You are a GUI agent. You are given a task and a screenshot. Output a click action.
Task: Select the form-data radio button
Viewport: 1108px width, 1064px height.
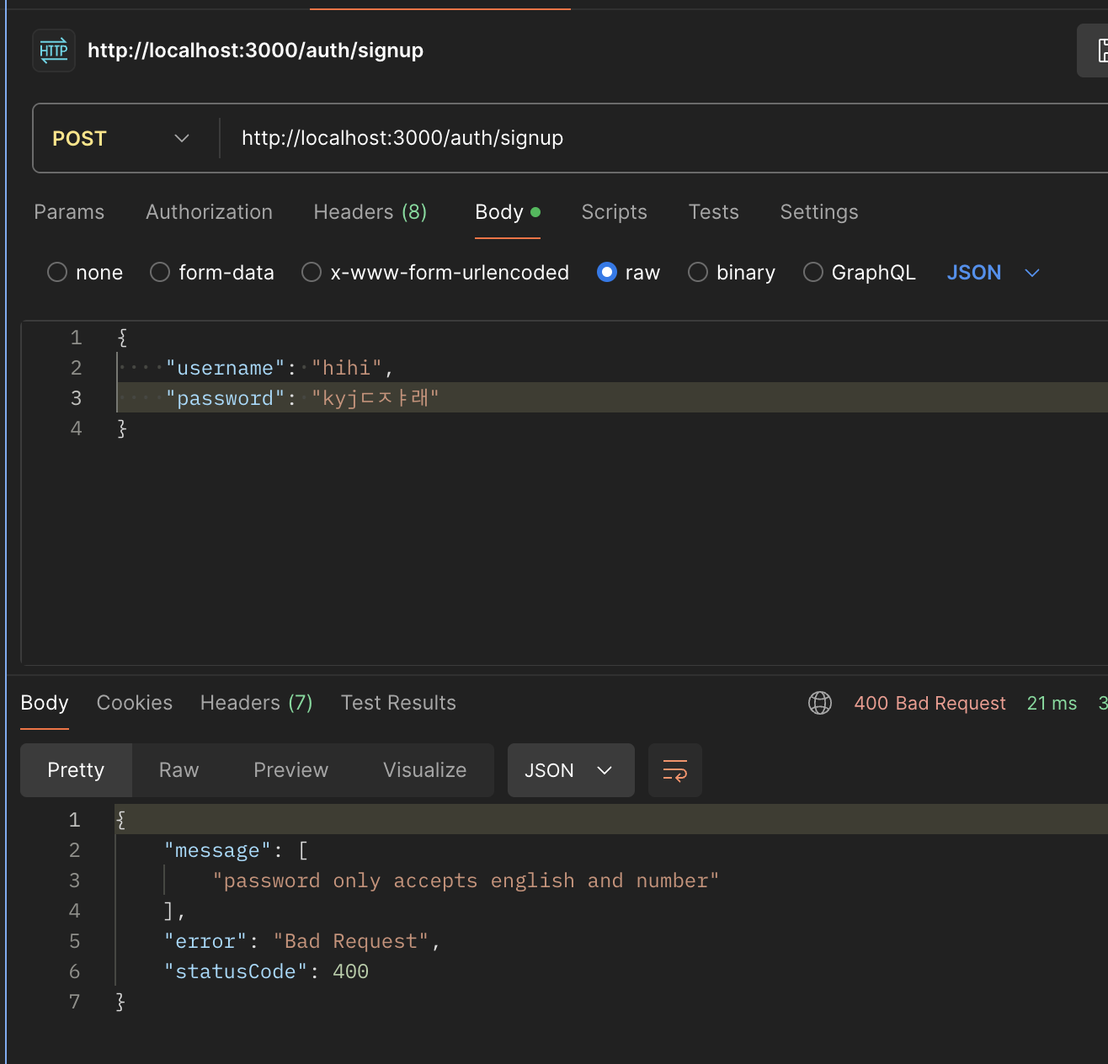pos(160,273)
